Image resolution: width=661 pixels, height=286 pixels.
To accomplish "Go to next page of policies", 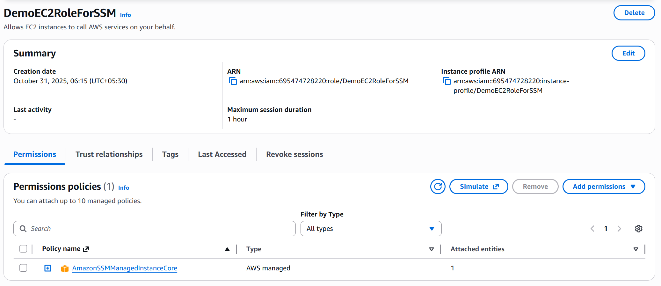I will [x=619, y=229].
